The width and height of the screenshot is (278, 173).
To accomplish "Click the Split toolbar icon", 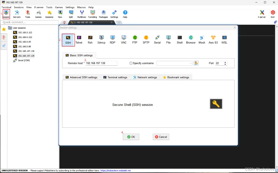I will [71, 14].
